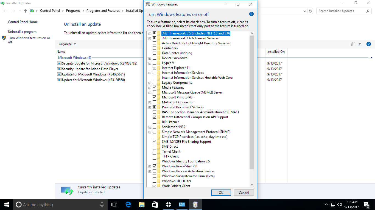Click Programs and Features breadcrumb
This screenshot has width=375, height=210.
[103, 11]
